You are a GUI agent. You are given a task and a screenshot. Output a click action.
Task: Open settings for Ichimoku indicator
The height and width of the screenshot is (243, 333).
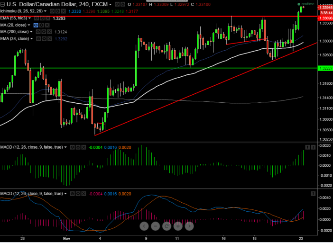tap(57, 11)
